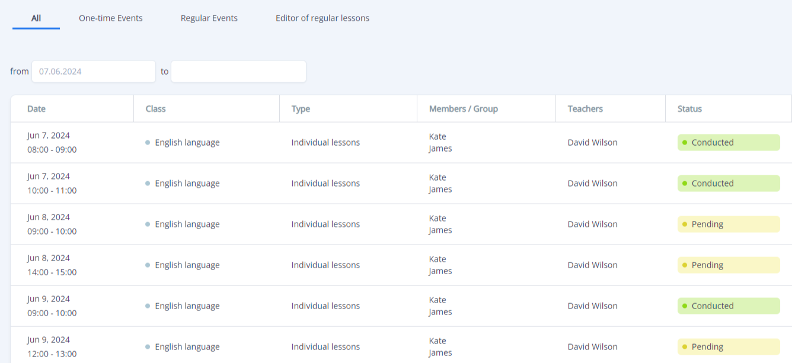This screenshot has width=792, height=363.
Task: Click the Class column header
Action: [x=156, y=109]
